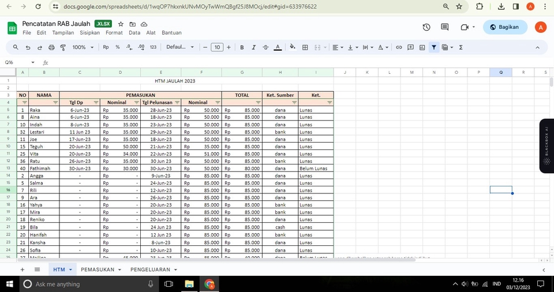554x292 pixels.
Task: Open Blackbox AI side panel
Action: (x=546, y=145)
